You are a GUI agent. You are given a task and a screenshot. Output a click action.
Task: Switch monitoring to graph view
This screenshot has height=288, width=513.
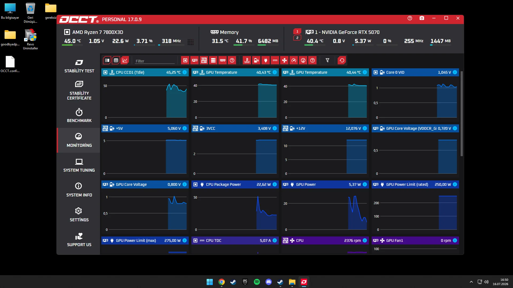click(125, 60)
